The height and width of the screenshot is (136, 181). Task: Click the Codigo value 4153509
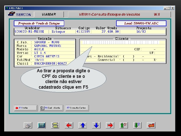point(83,31)
